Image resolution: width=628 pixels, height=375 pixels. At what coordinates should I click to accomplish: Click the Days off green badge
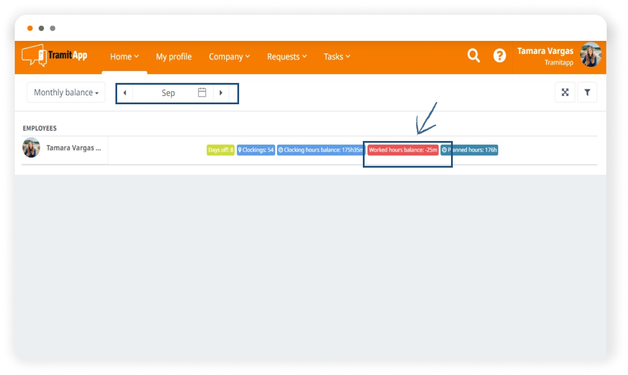(x=220, y=150)
